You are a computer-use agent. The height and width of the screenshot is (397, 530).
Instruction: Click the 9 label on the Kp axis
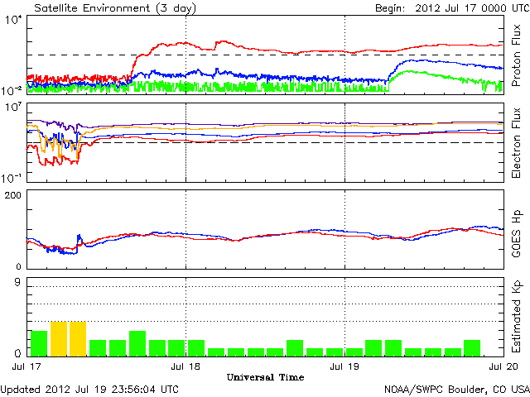point(17,282)
